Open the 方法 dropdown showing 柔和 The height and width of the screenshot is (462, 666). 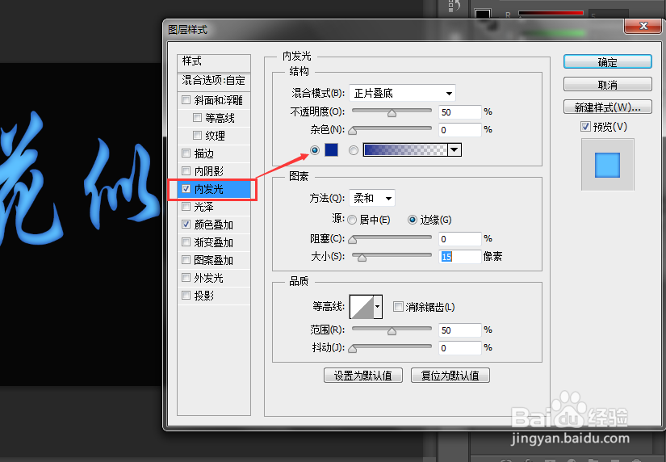[372, 198]
